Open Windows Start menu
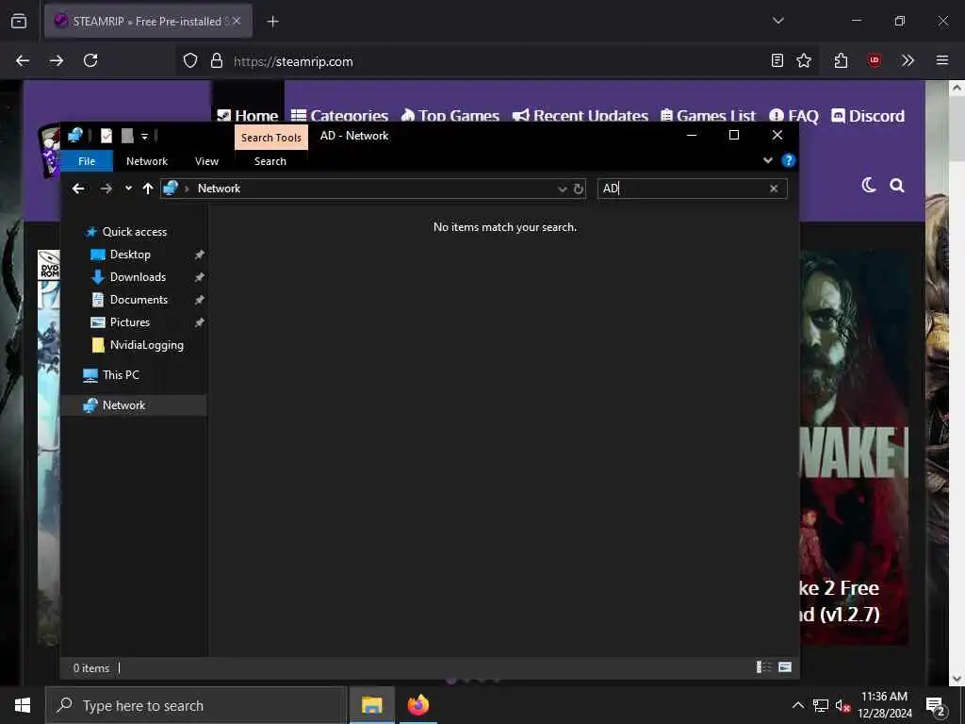Viewport: 965px width, 724px height. click(x=23, y=705)
